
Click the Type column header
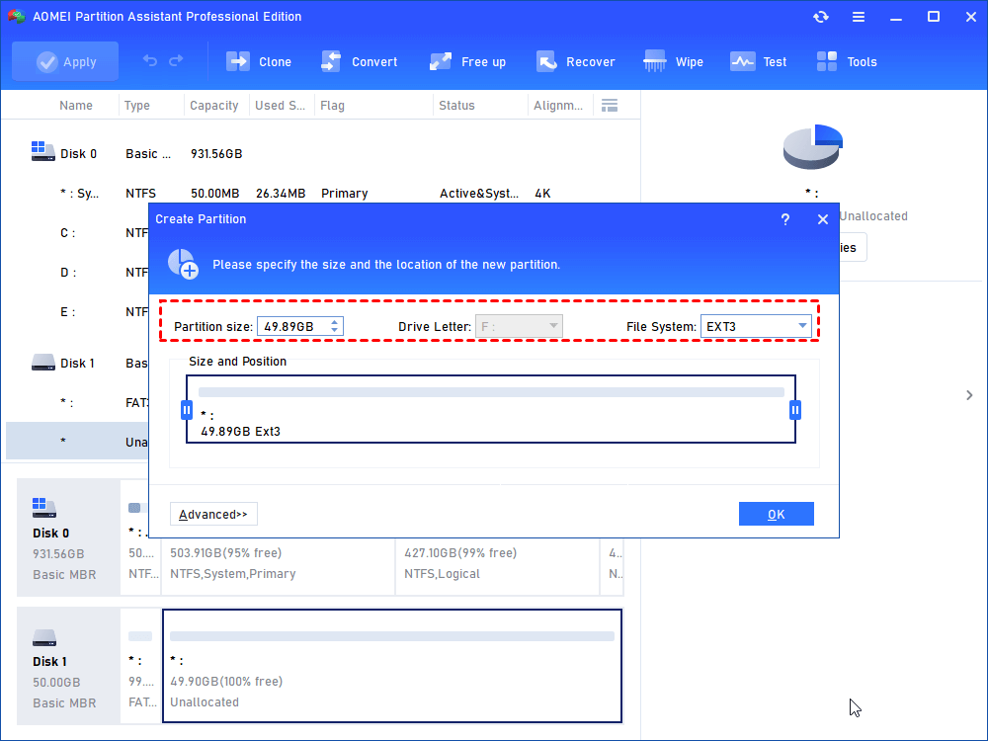[136, 106]
